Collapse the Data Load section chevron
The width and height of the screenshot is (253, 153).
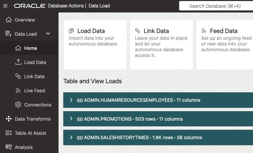[48, 34]
